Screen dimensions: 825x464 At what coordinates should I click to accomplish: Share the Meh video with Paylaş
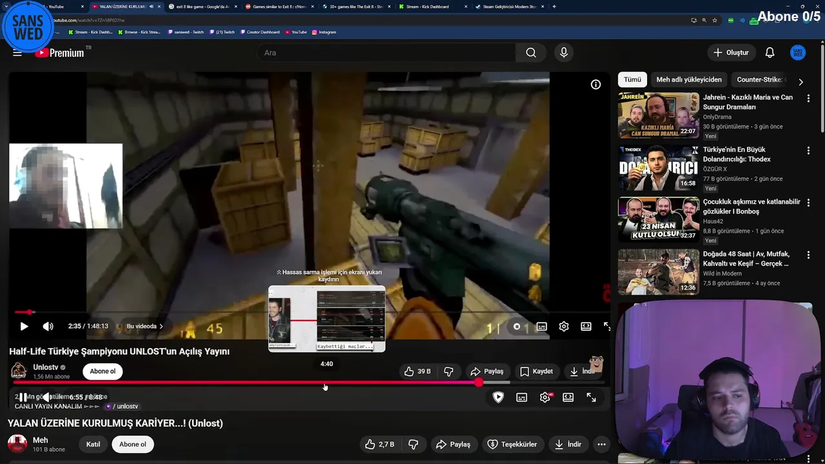point(453,445)
